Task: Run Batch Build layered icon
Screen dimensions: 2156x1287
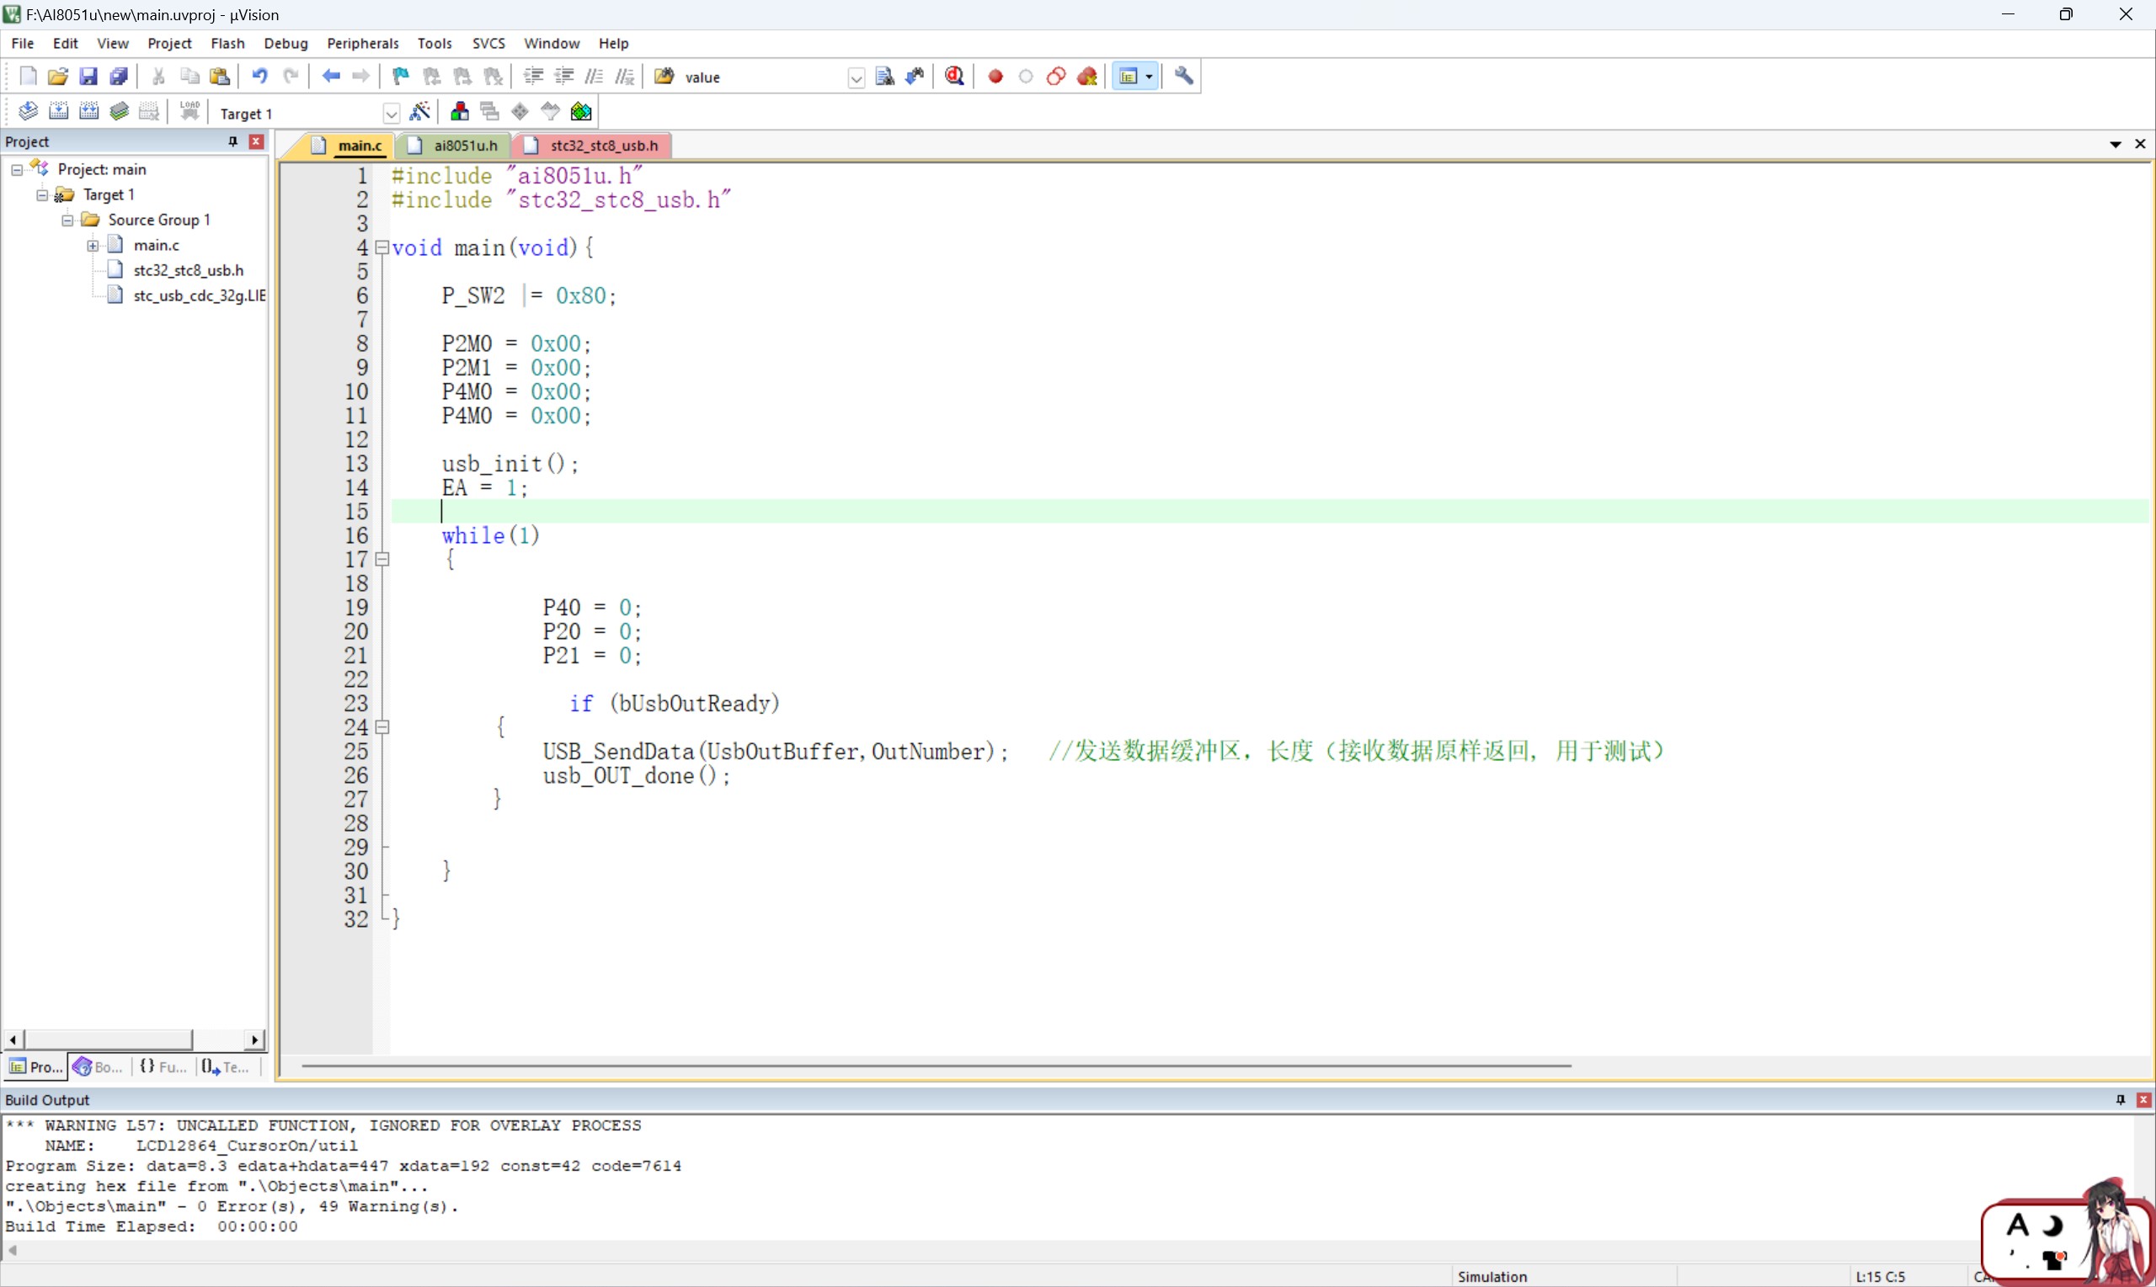Action: [x=119, y=111]
